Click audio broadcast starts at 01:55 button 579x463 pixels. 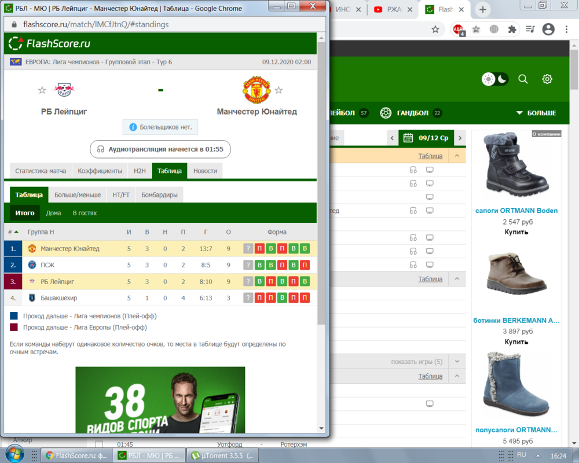tap(160, 149)
